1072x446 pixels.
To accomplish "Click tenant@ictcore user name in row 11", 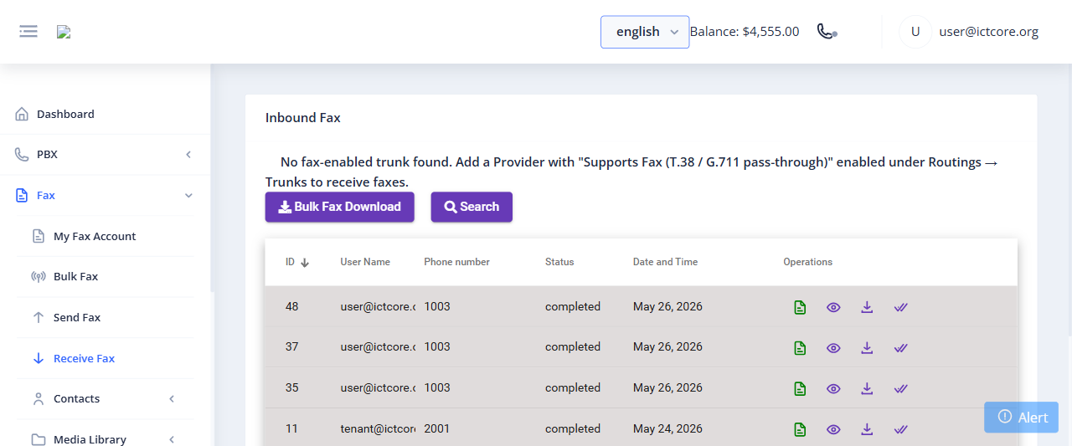I will click(x=378, y=428).
